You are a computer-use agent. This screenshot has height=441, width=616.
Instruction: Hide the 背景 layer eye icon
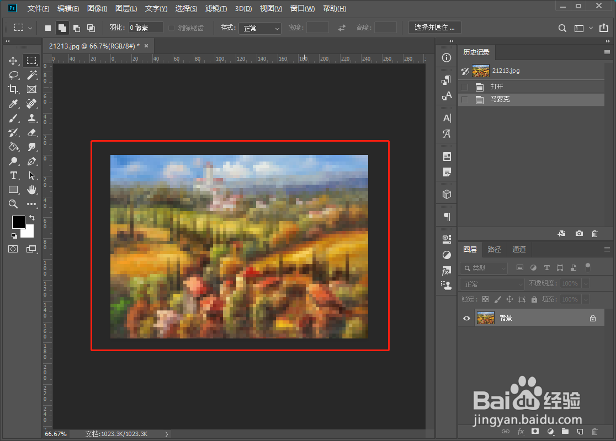coord(466,318)
